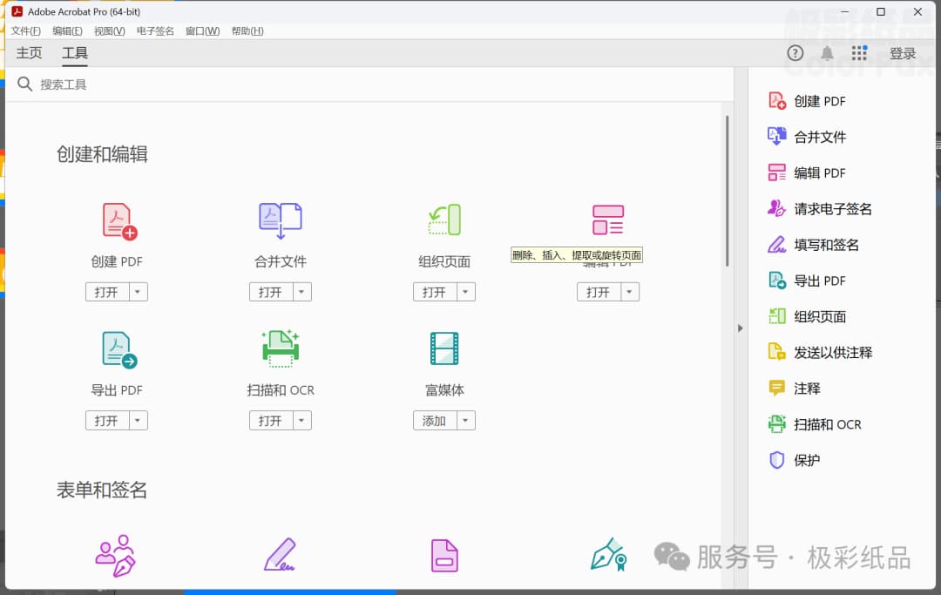Open the notification bell icon
This screenshot has width=941, height=595.
827,53
